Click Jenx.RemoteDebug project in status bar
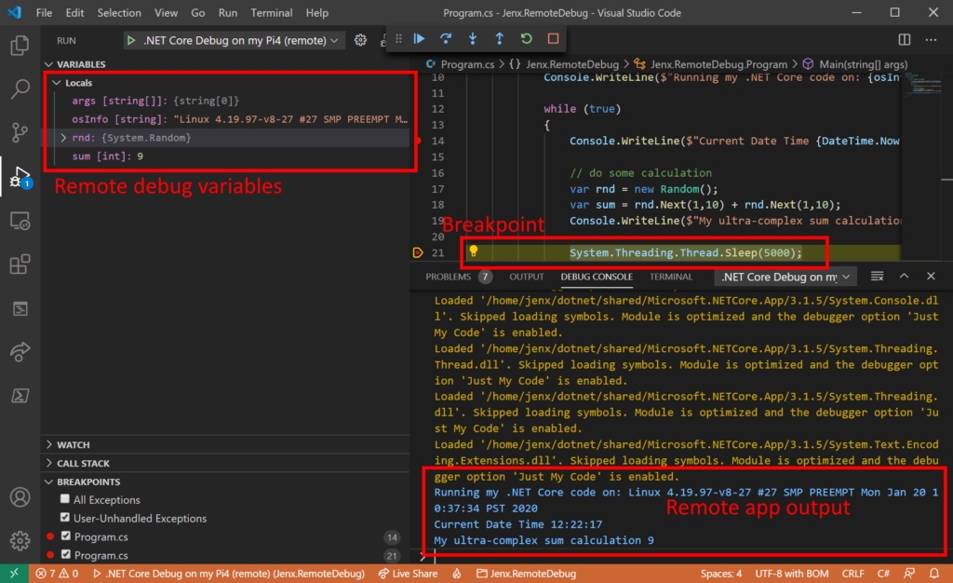Image resolution: width=953 pixels, height=583 pixels. [527, 574]
